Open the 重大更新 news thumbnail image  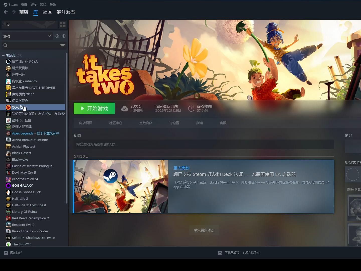point(121,186)
